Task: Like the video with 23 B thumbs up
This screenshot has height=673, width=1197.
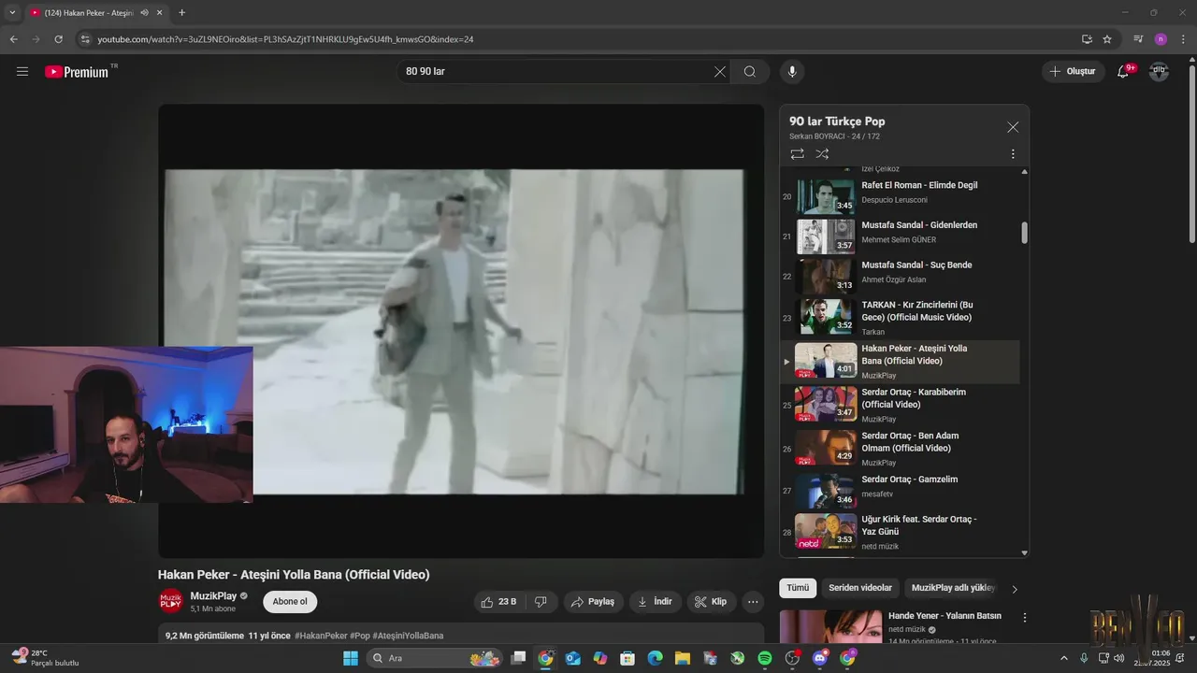Action: 499,602
